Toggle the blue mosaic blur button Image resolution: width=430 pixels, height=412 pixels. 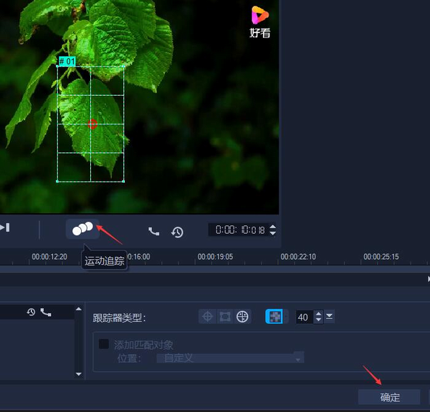tap(274, 316)
